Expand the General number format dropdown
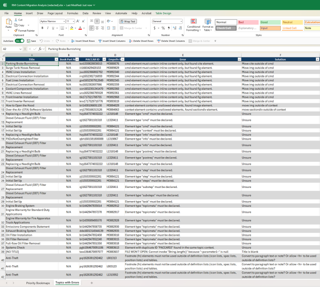 click(181, 21)
